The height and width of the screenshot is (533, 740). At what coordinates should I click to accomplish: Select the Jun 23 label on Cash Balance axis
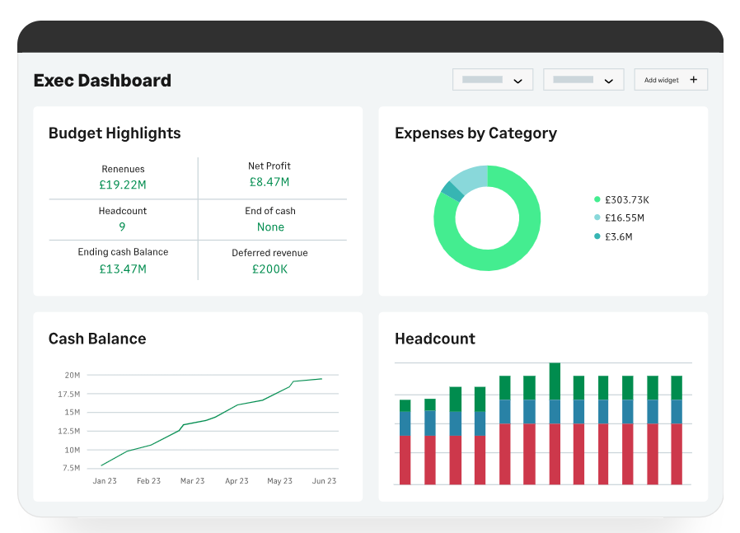point(323,481)
